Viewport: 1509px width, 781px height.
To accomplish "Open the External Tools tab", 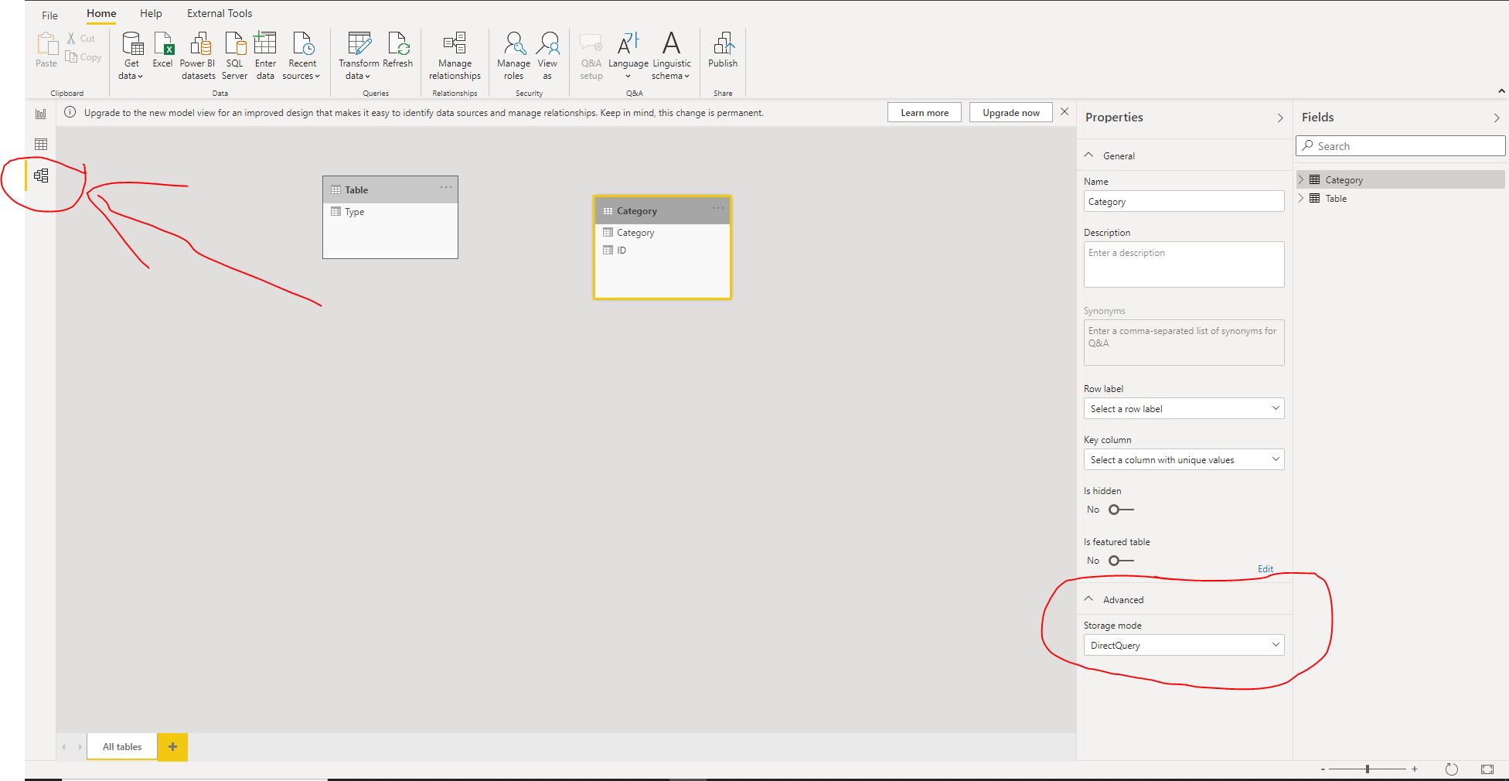I will click(220, 13).
